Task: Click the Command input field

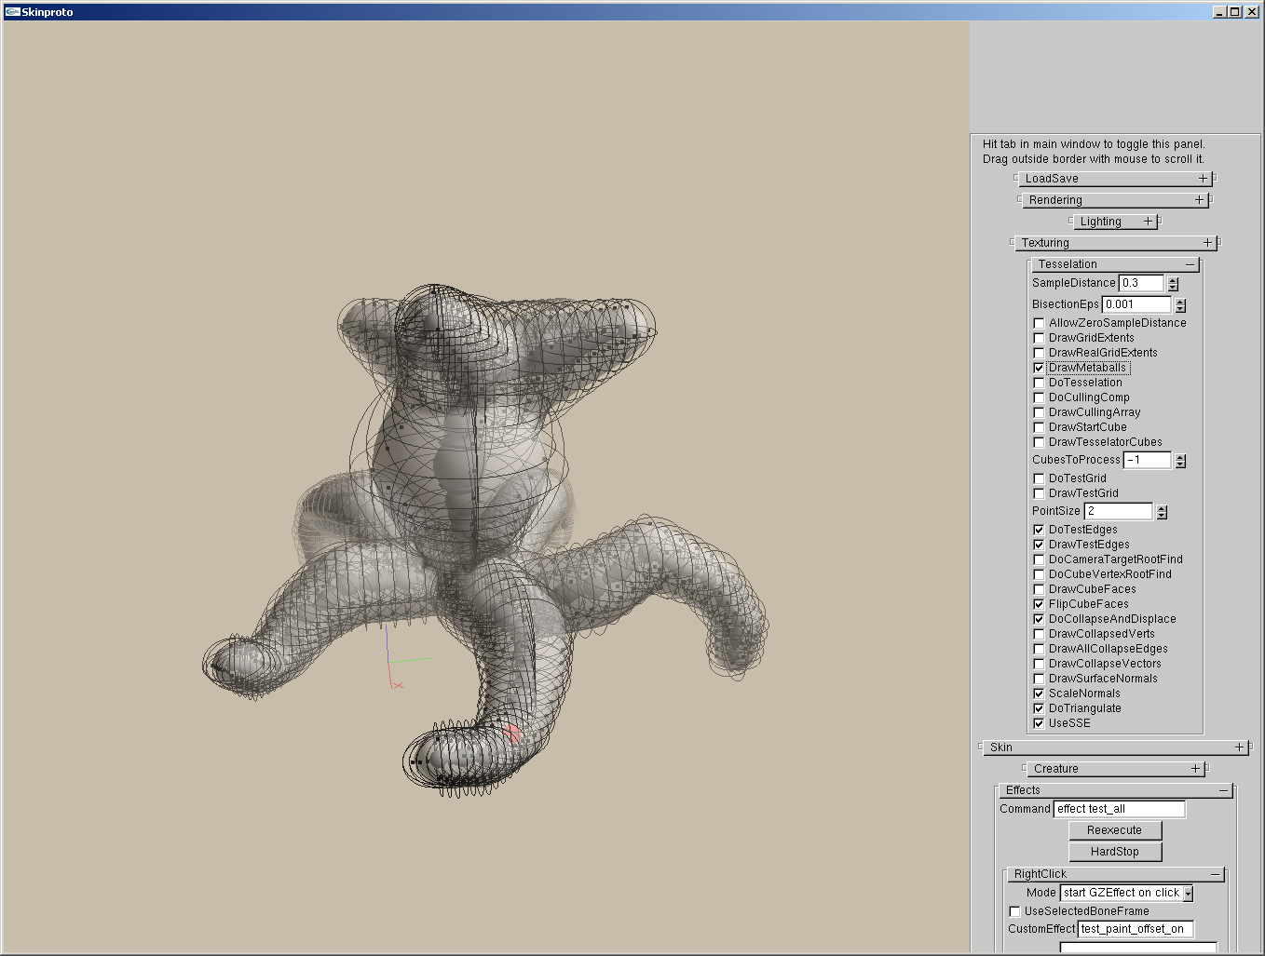Action: [1119, 810]
